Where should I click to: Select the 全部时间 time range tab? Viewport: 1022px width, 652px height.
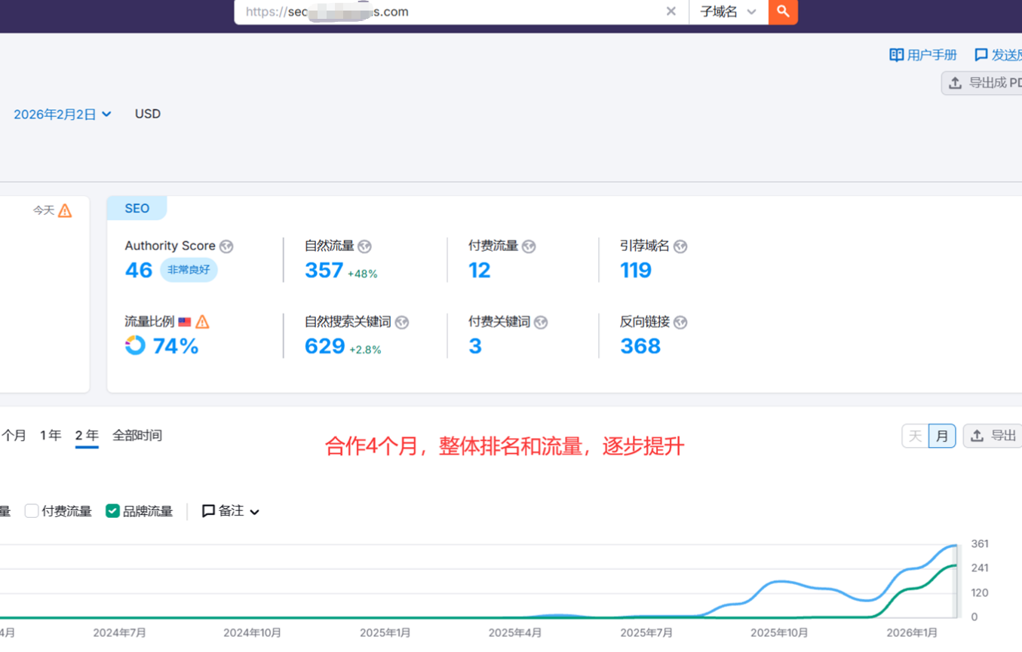[x=137, y=436]
